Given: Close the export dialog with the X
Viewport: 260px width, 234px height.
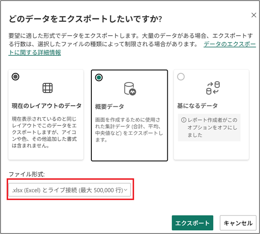Looking at the screenshot, I should [254, 15].
